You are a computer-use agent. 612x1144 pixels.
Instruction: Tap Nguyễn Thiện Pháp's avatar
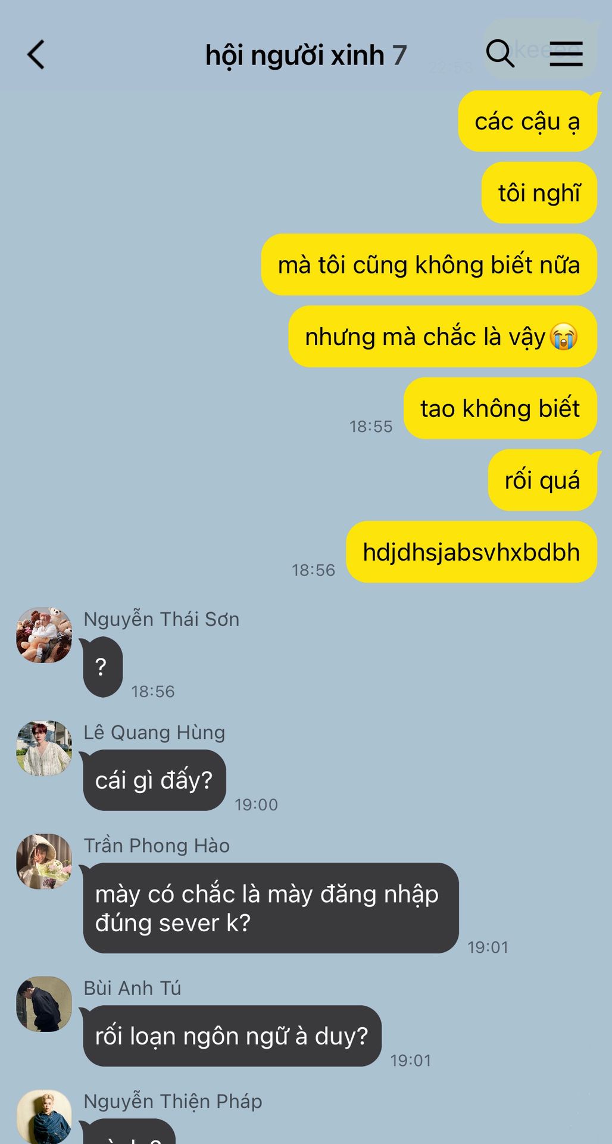44,1117
